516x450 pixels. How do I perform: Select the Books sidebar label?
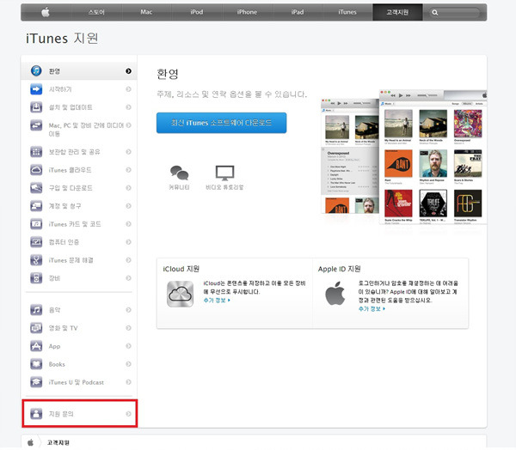tap(57, 364)
